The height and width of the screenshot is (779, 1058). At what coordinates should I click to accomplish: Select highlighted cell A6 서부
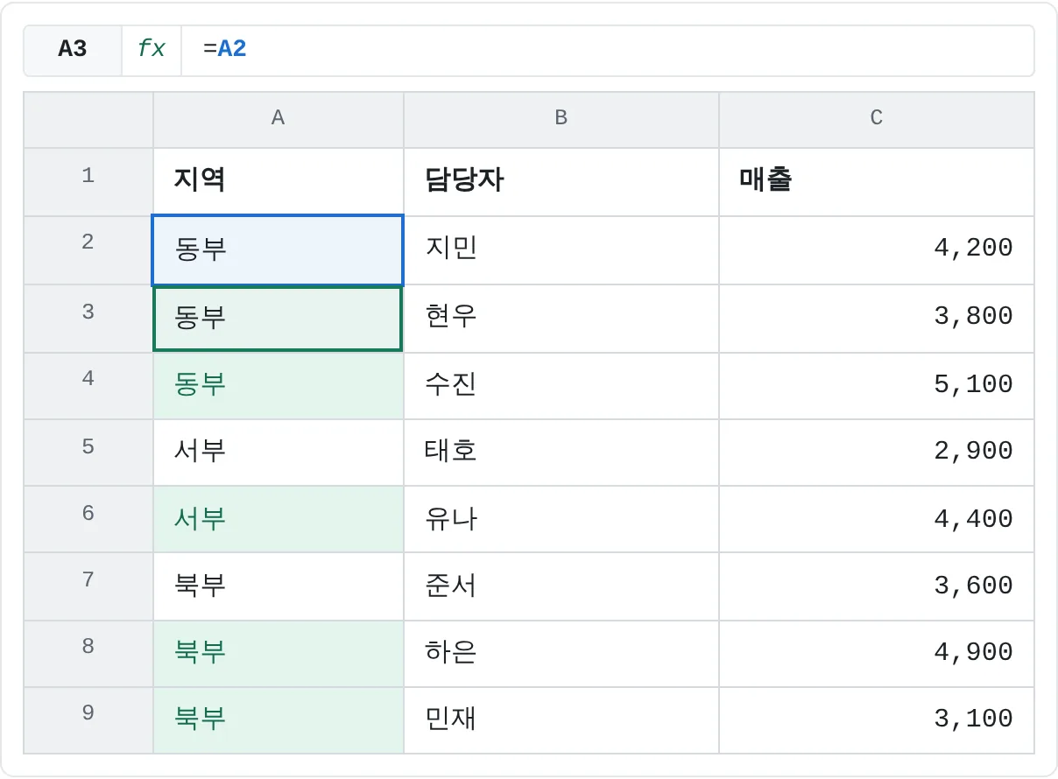point(279,519)
